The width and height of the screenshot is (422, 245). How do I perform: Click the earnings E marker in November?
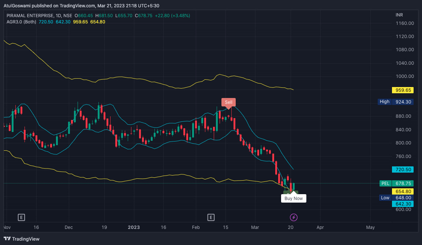click(21, 217)
